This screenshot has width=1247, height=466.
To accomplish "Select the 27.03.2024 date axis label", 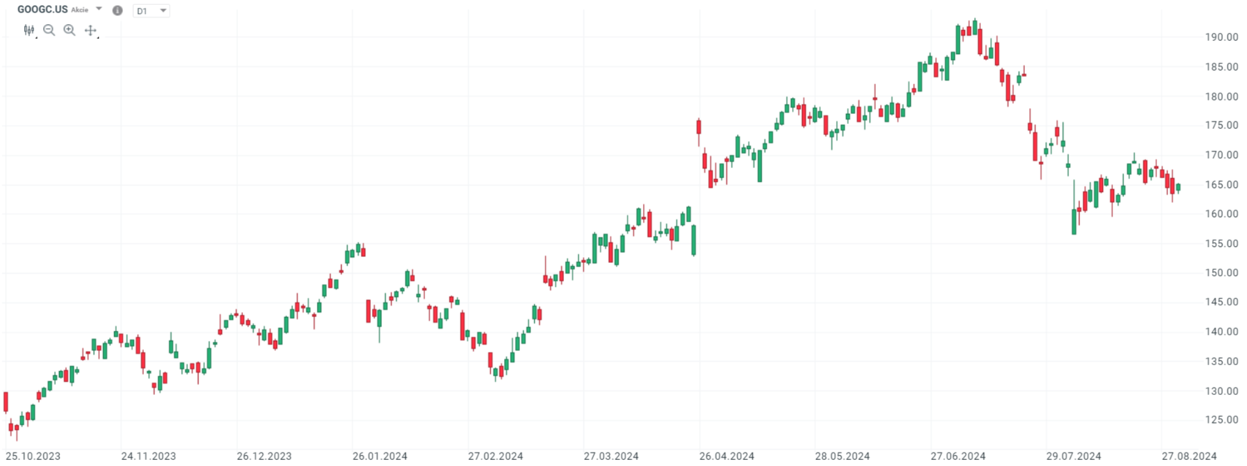I will click(611, 456).
